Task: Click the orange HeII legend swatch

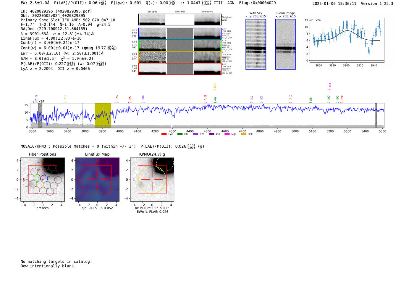Action: click(x=243, y=134)
